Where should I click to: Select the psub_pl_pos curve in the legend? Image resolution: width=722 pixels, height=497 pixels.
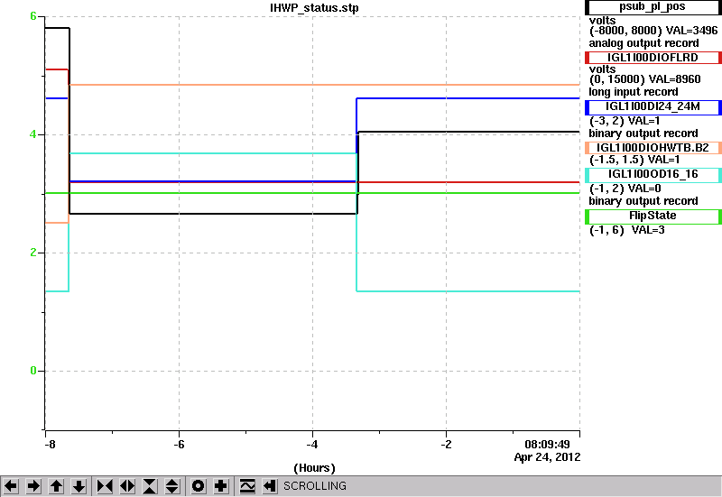653,7
